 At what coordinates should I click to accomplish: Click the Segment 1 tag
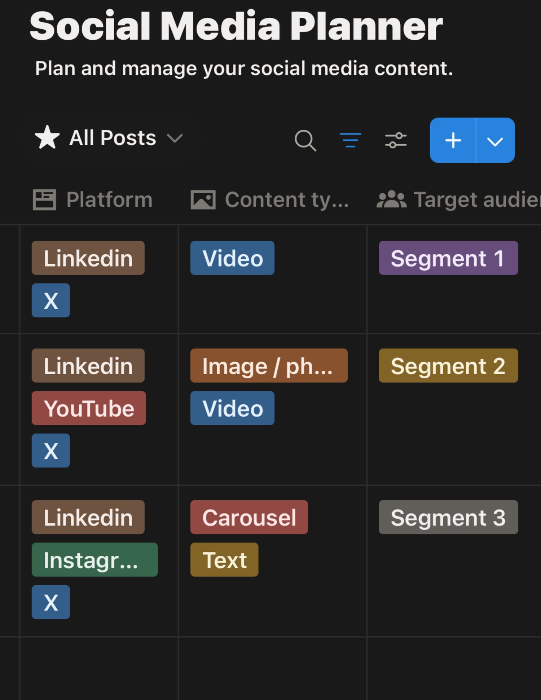(448, 258)
